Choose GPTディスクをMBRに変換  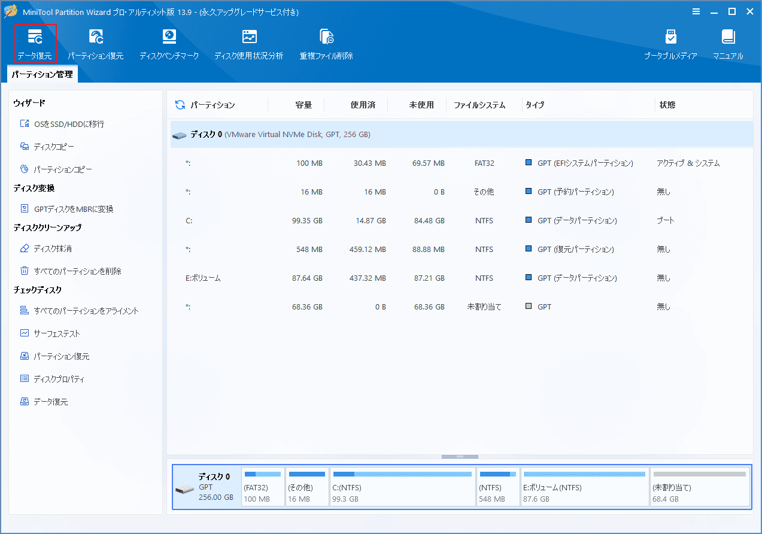click(x=66, y=209)
